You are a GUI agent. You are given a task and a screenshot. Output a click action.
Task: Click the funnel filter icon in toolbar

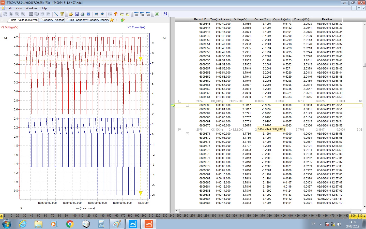pyautogui.click(x=62, y=14)
